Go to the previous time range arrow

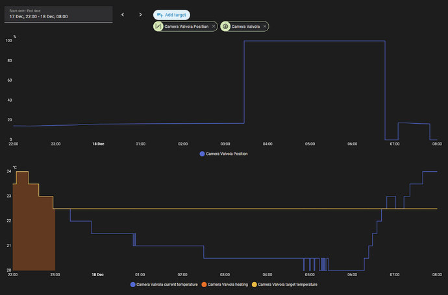point(123,14)
